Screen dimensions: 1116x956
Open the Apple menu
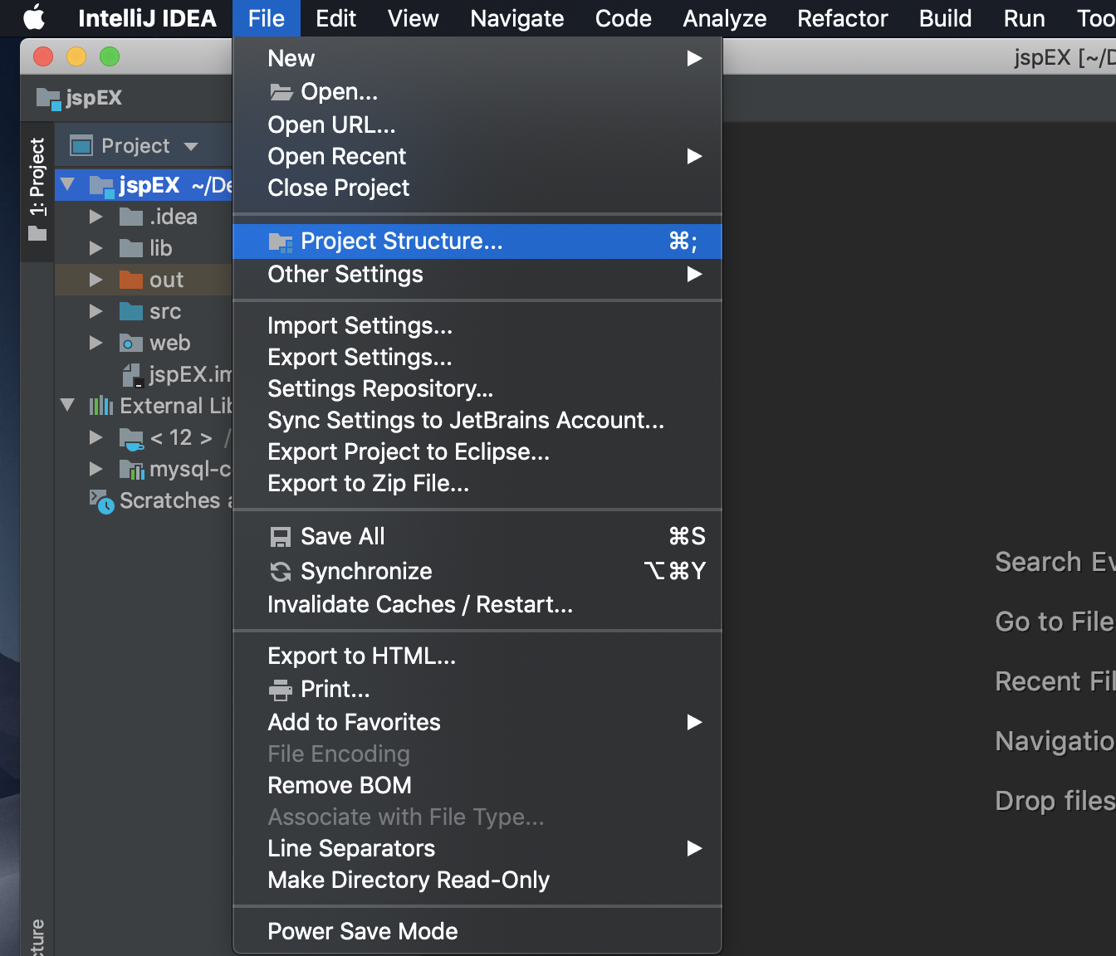coord(34,17)
